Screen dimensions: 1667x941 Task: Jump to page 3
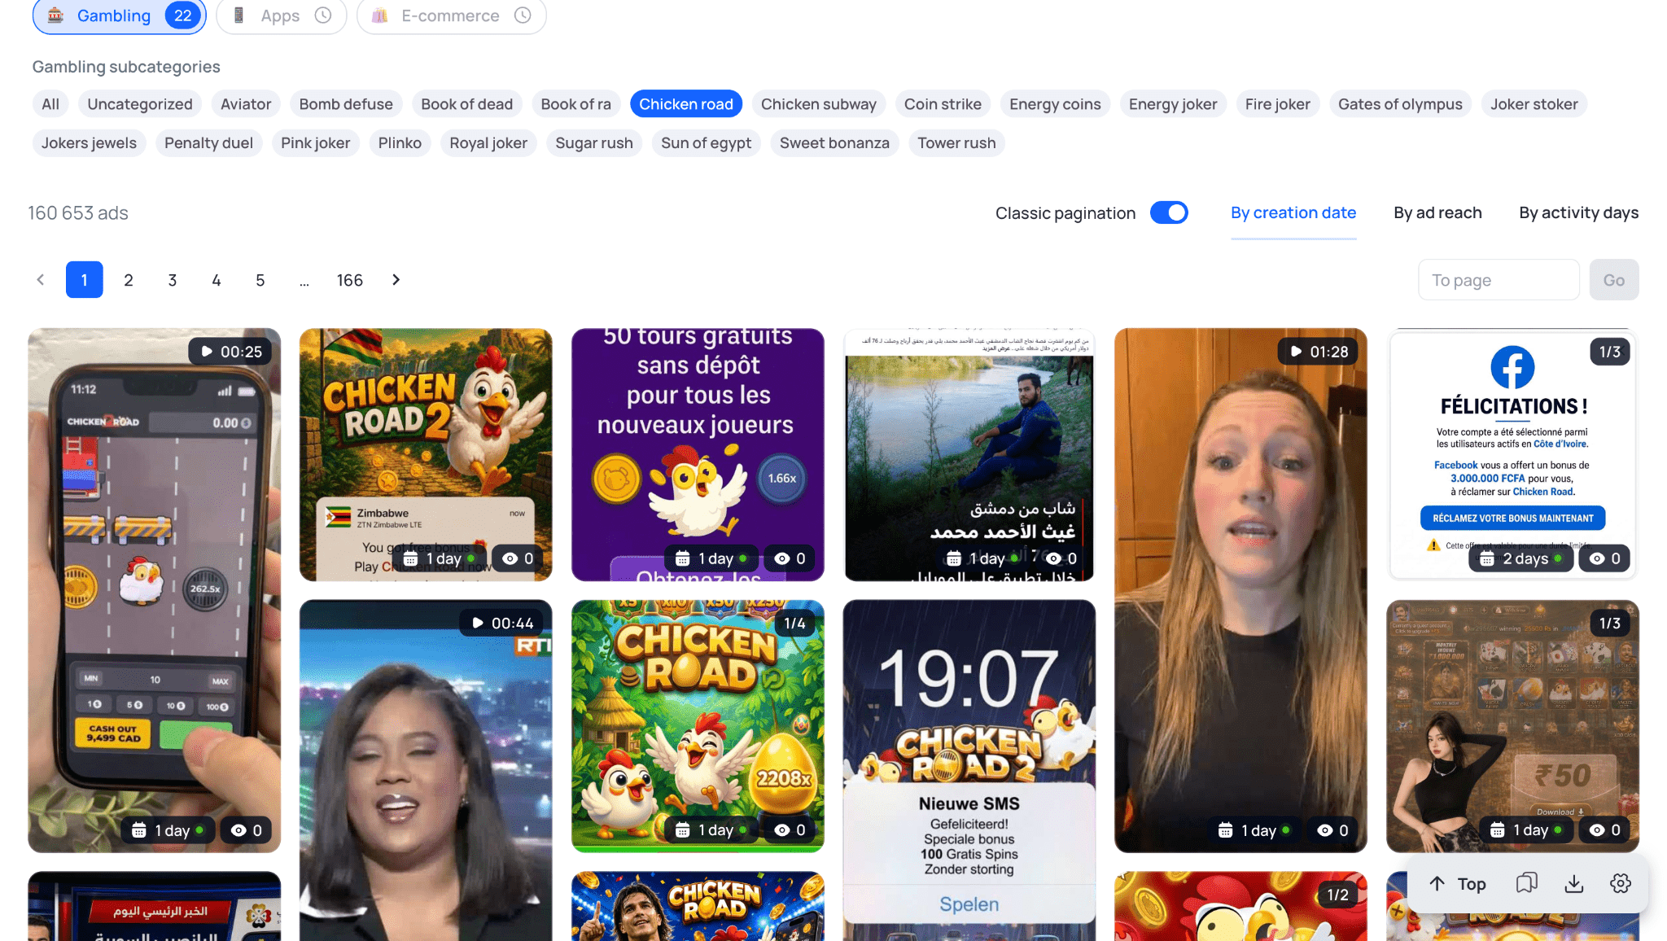click(x=173, y=280)
